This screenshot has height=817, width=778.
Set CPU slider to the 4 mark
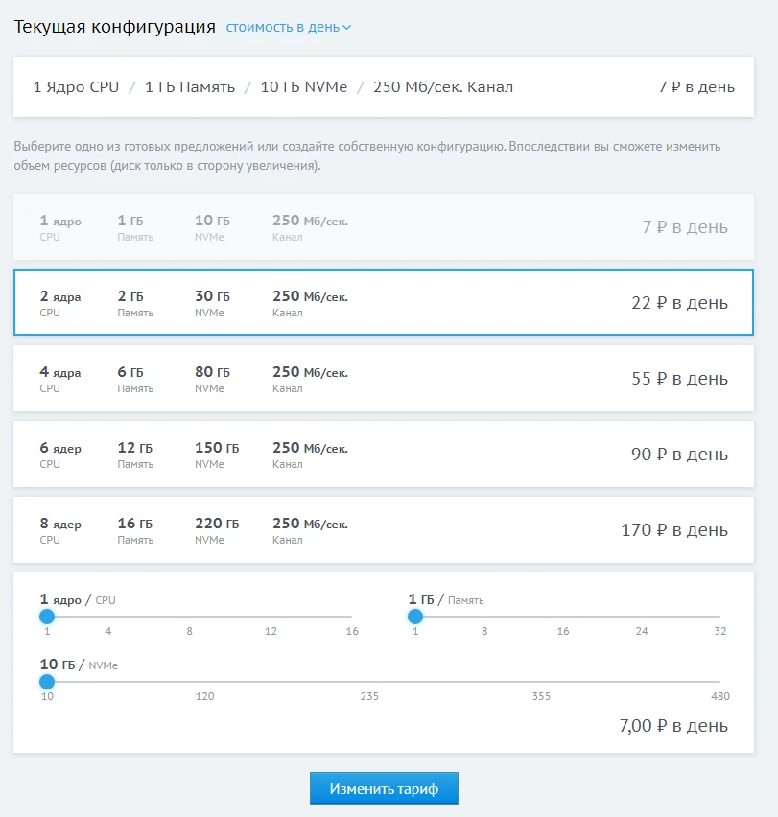pos(108,617)
